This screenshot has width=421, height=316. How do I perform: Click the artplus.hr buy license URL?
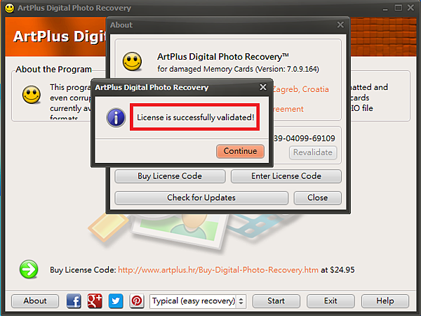(x=218, y=270)
